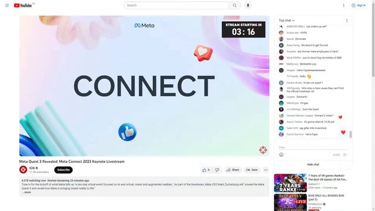
Task: Expand the Top chat mode dropdown
Action: pyautogui.click(x=287, y=21)
